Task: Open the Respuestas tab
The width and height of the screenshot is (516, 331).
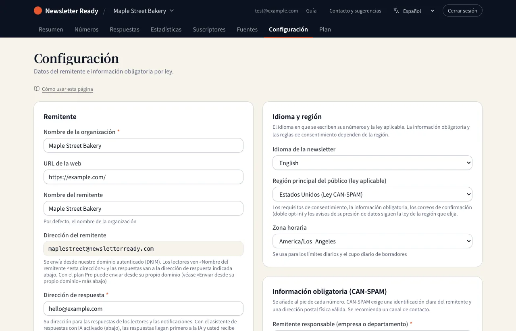Action: 125,29
